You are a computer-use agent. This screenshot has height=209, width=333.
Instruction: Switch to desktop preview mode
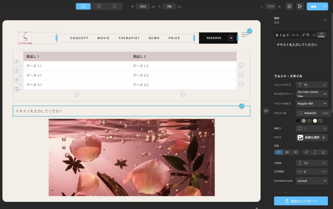click(83, 6)
